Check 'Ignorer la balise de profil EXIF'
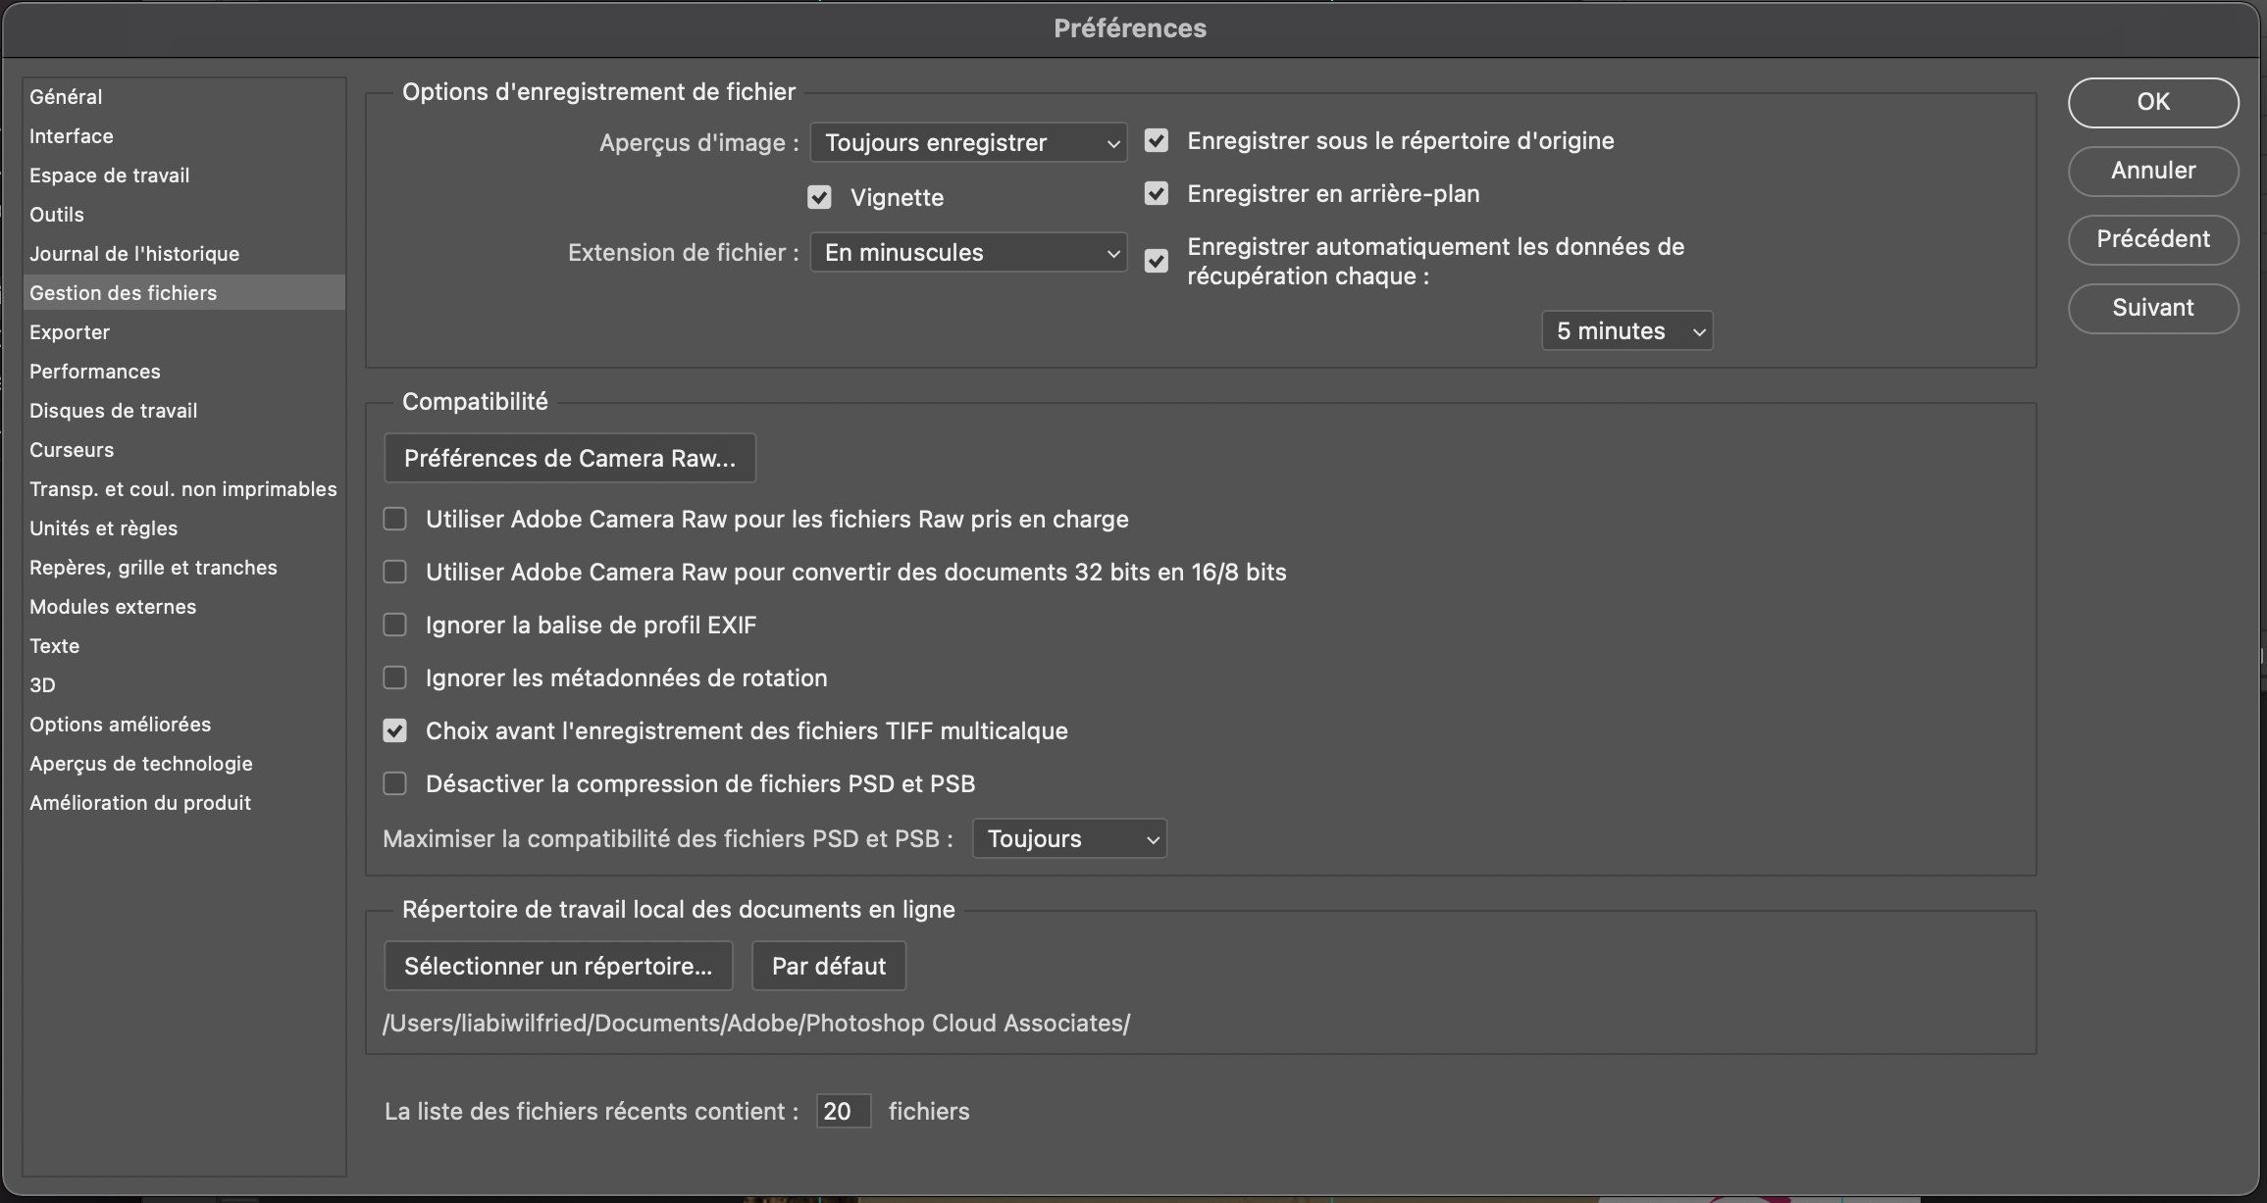The image size is (2267, 1203). pos(395,625)
